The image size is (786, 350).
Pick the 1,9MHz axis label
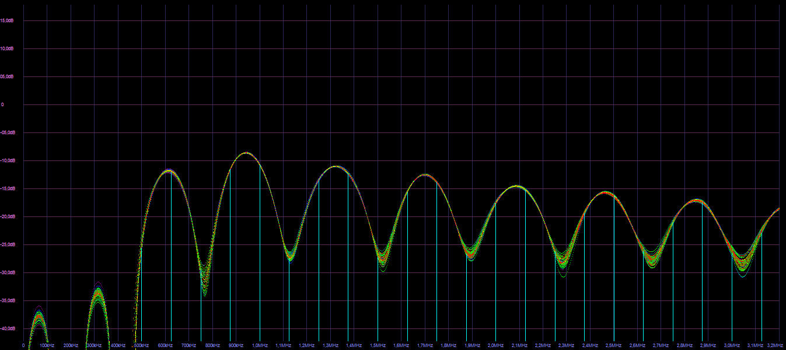[472, 346]
